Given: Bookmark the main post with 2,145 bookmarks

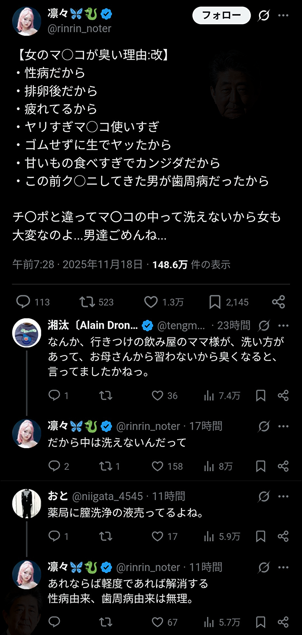Looking at the screenshot, I should [x=215, y=302].
